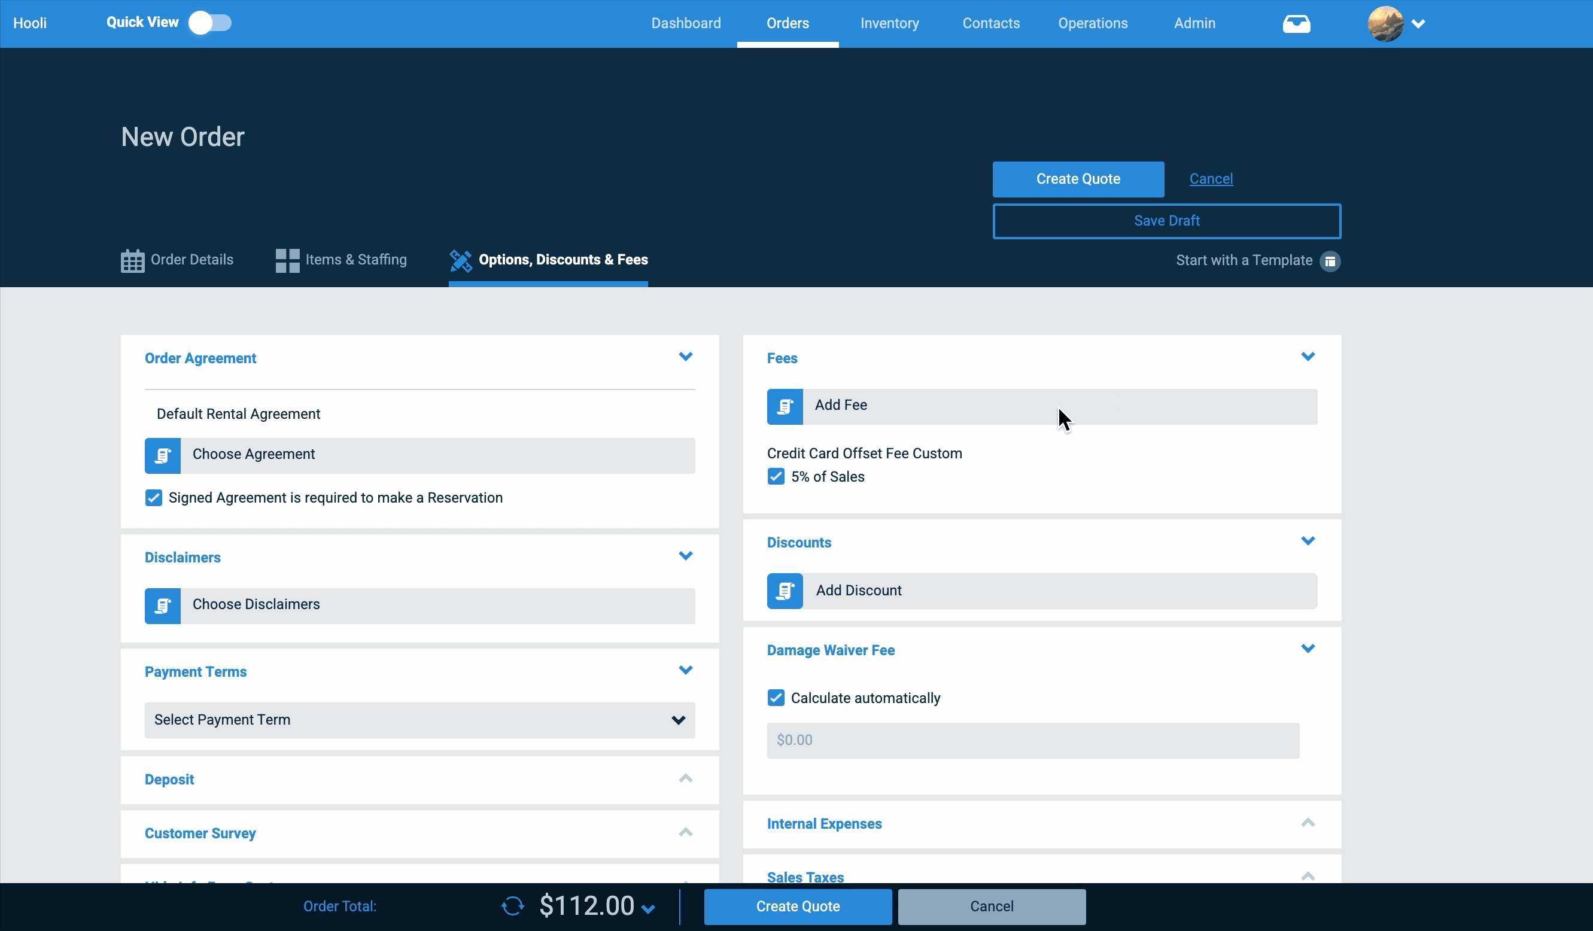Click the Order Agreement heading
1593x931 pixels.
click(200, 358)
